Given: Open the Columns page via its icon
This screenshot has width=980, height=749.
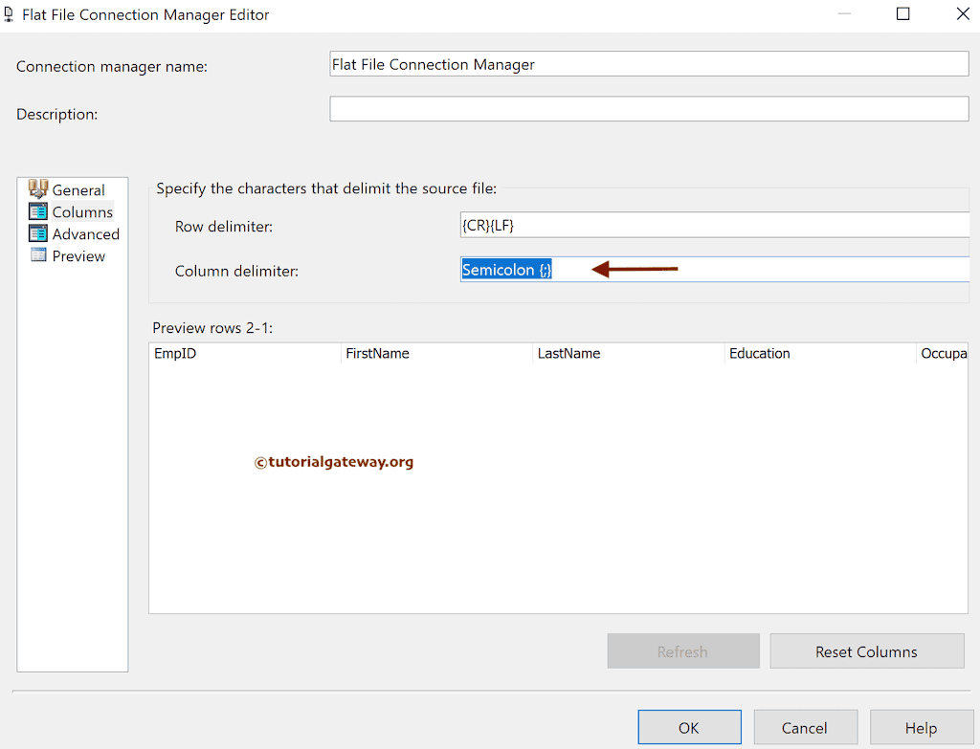Looking at the screenshot, I should coord(40,211).
